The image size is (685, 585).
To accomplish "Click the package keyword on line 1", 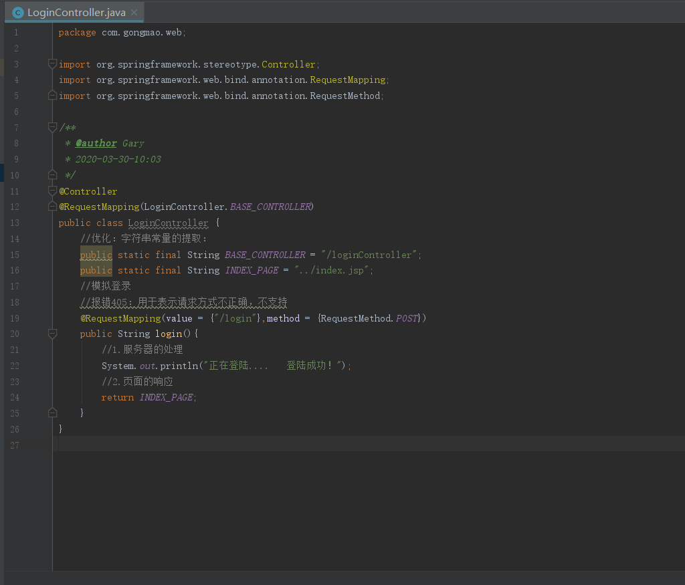I will (x=78, y=32).
